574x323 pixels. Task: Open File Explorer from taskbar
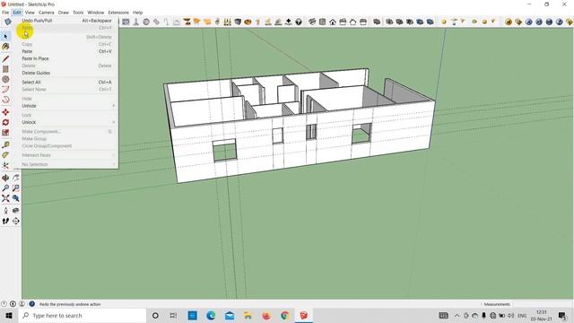248,315
